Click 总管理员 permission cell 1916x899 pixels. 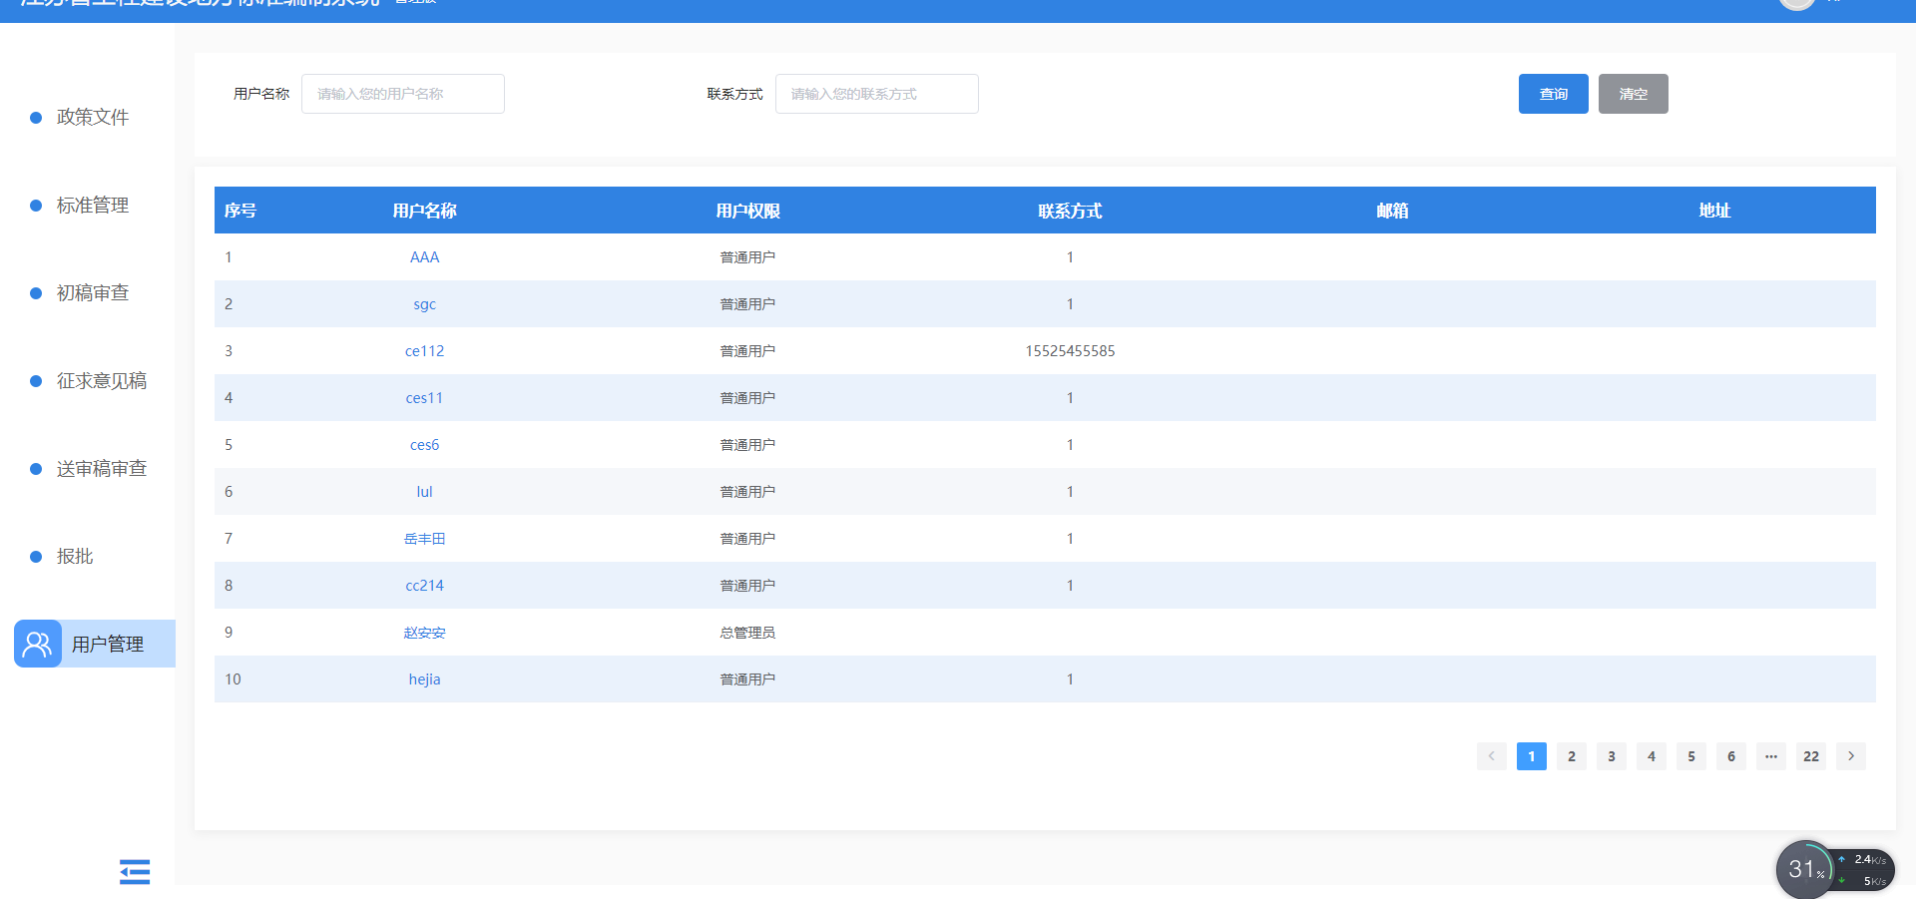pyautogui.click(x=747, y=633)
